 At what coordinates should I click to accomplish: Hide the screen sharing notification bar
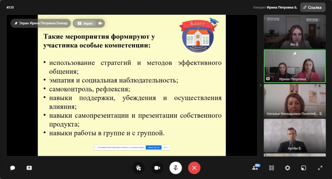pos(166,148)
